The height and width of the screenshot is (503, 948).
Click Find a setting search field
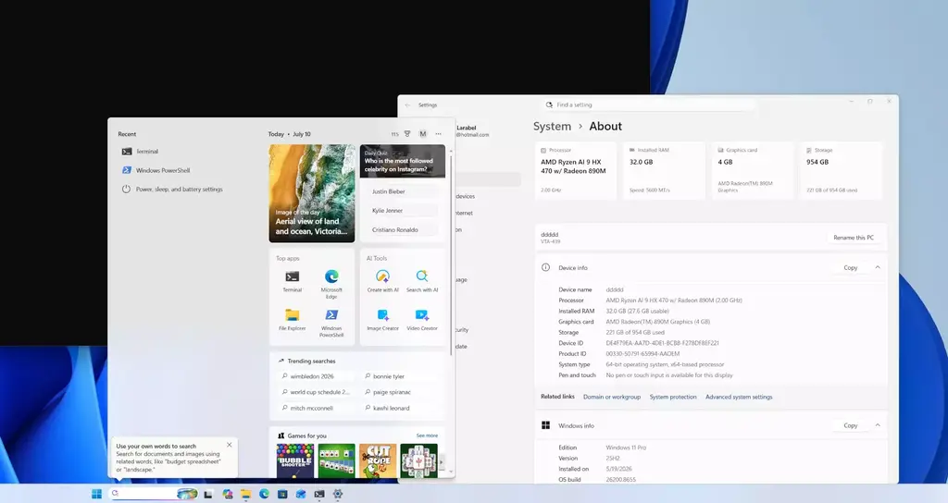click(650, 104)
